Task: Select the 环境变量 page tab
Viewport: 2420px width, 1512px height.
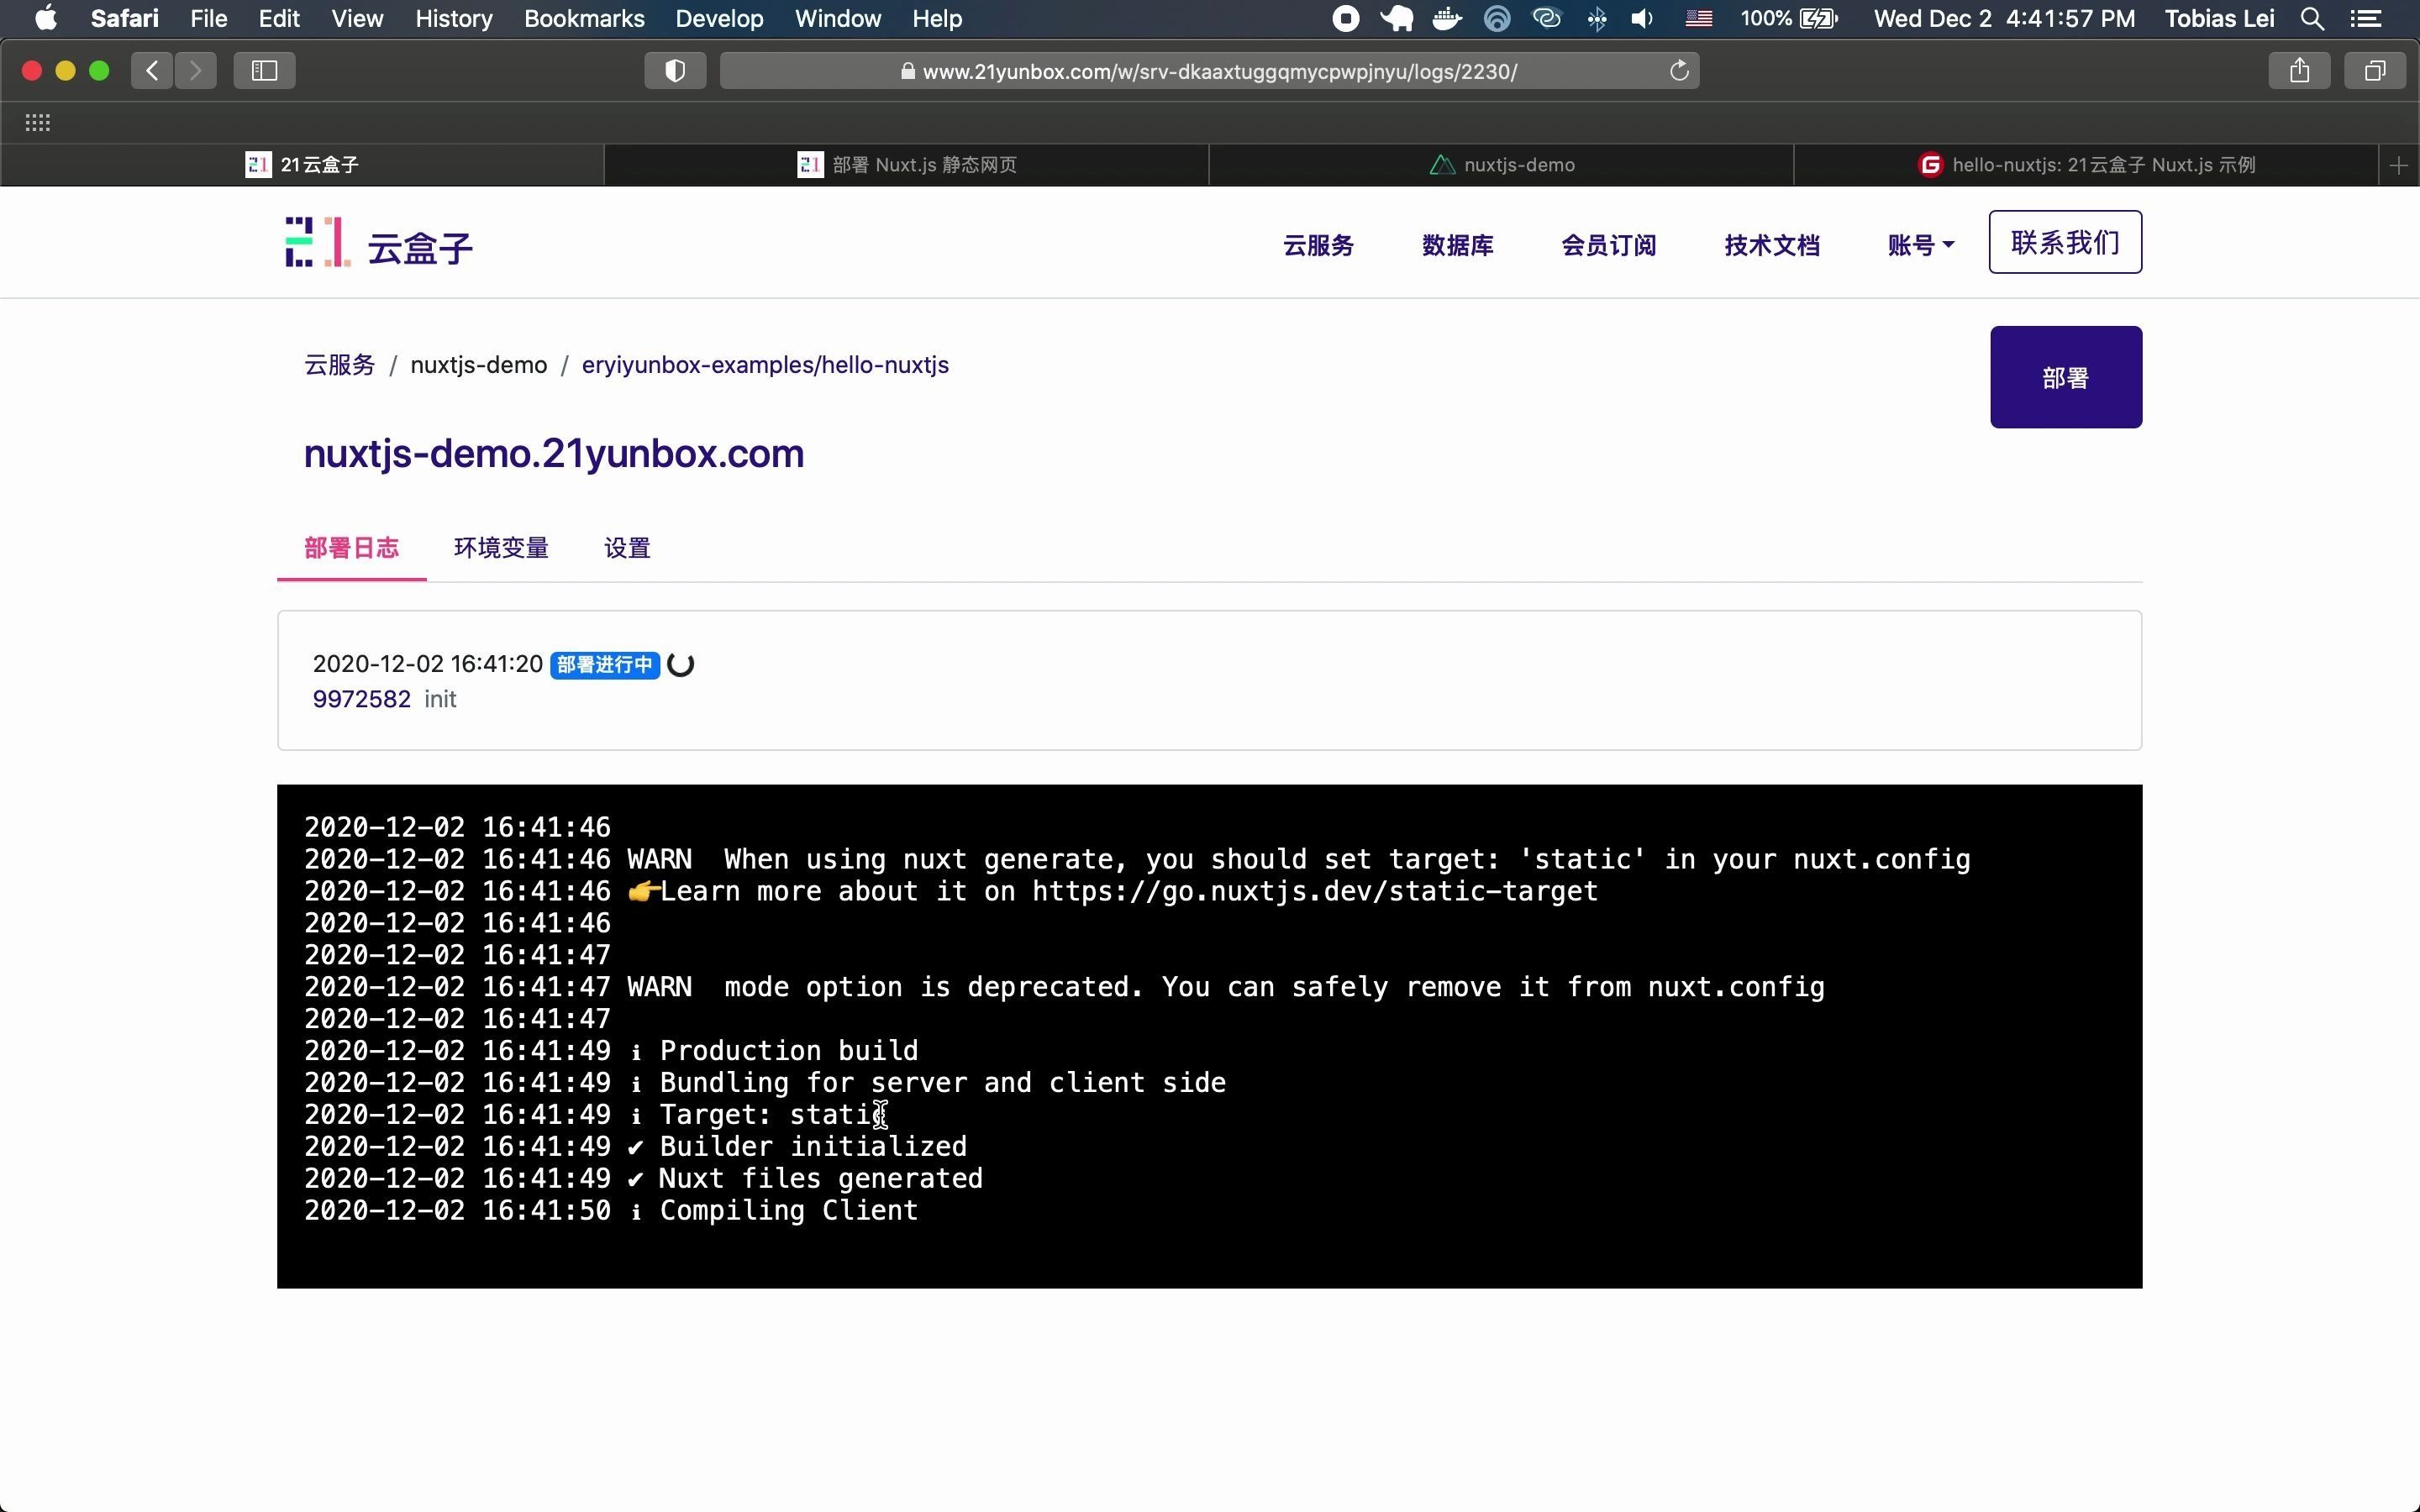Action: 501,548
